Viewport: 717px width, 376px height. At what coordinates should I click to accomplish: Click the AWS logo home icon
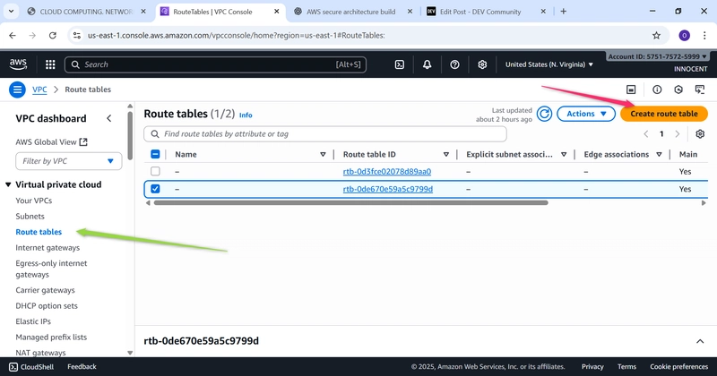pos(18,64)
